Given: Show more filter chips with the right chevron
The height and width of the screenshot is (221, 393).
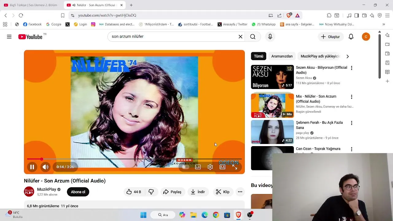Looking at the screenshot, I should coord(348,56).
